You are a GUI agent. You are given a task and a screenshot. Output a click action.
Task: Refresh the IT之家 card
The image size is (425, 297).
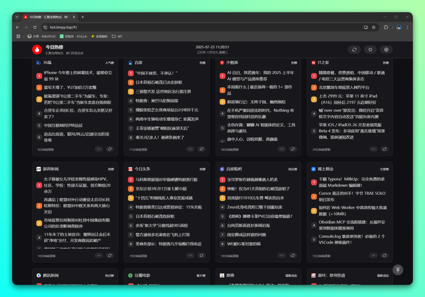click(384, 149)
